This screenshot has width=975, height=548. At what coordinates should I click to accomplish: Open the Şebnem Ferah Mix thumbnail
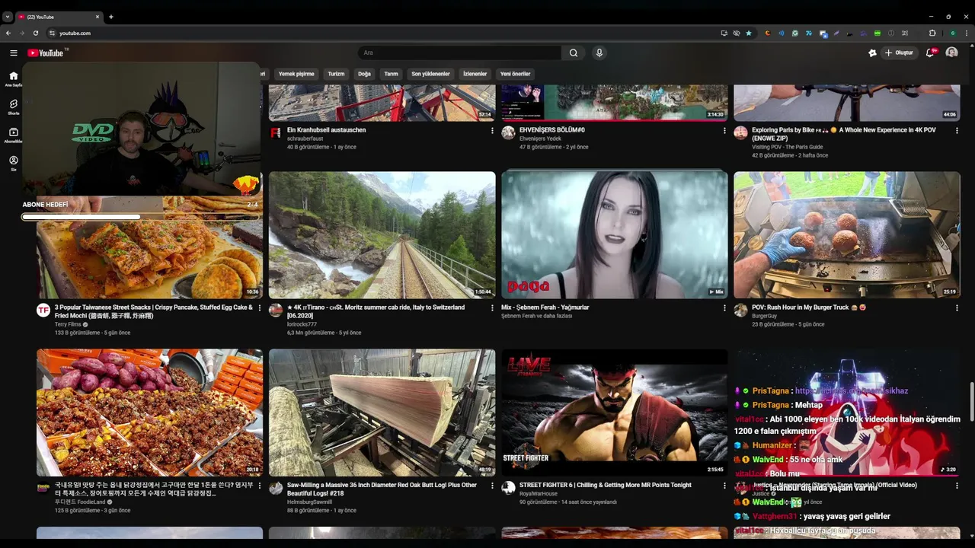tap(615, 234)
